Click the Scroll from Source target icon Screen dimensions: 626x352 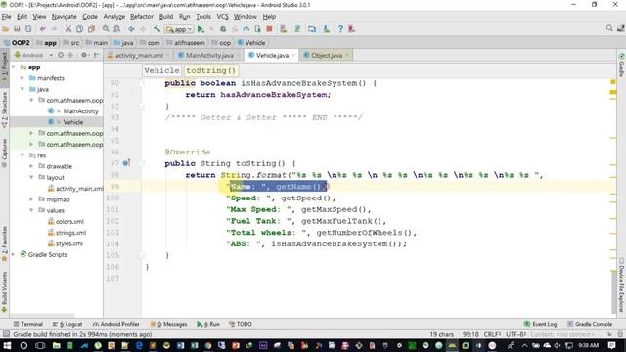[x=61, y=55]
